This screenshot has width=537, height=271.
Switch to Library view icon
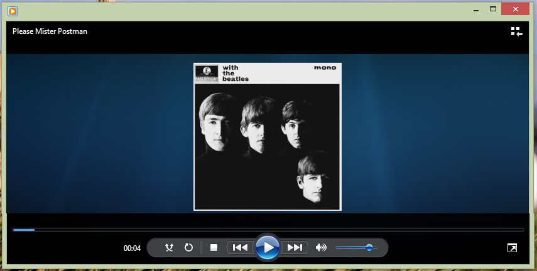tap(516, 31)
